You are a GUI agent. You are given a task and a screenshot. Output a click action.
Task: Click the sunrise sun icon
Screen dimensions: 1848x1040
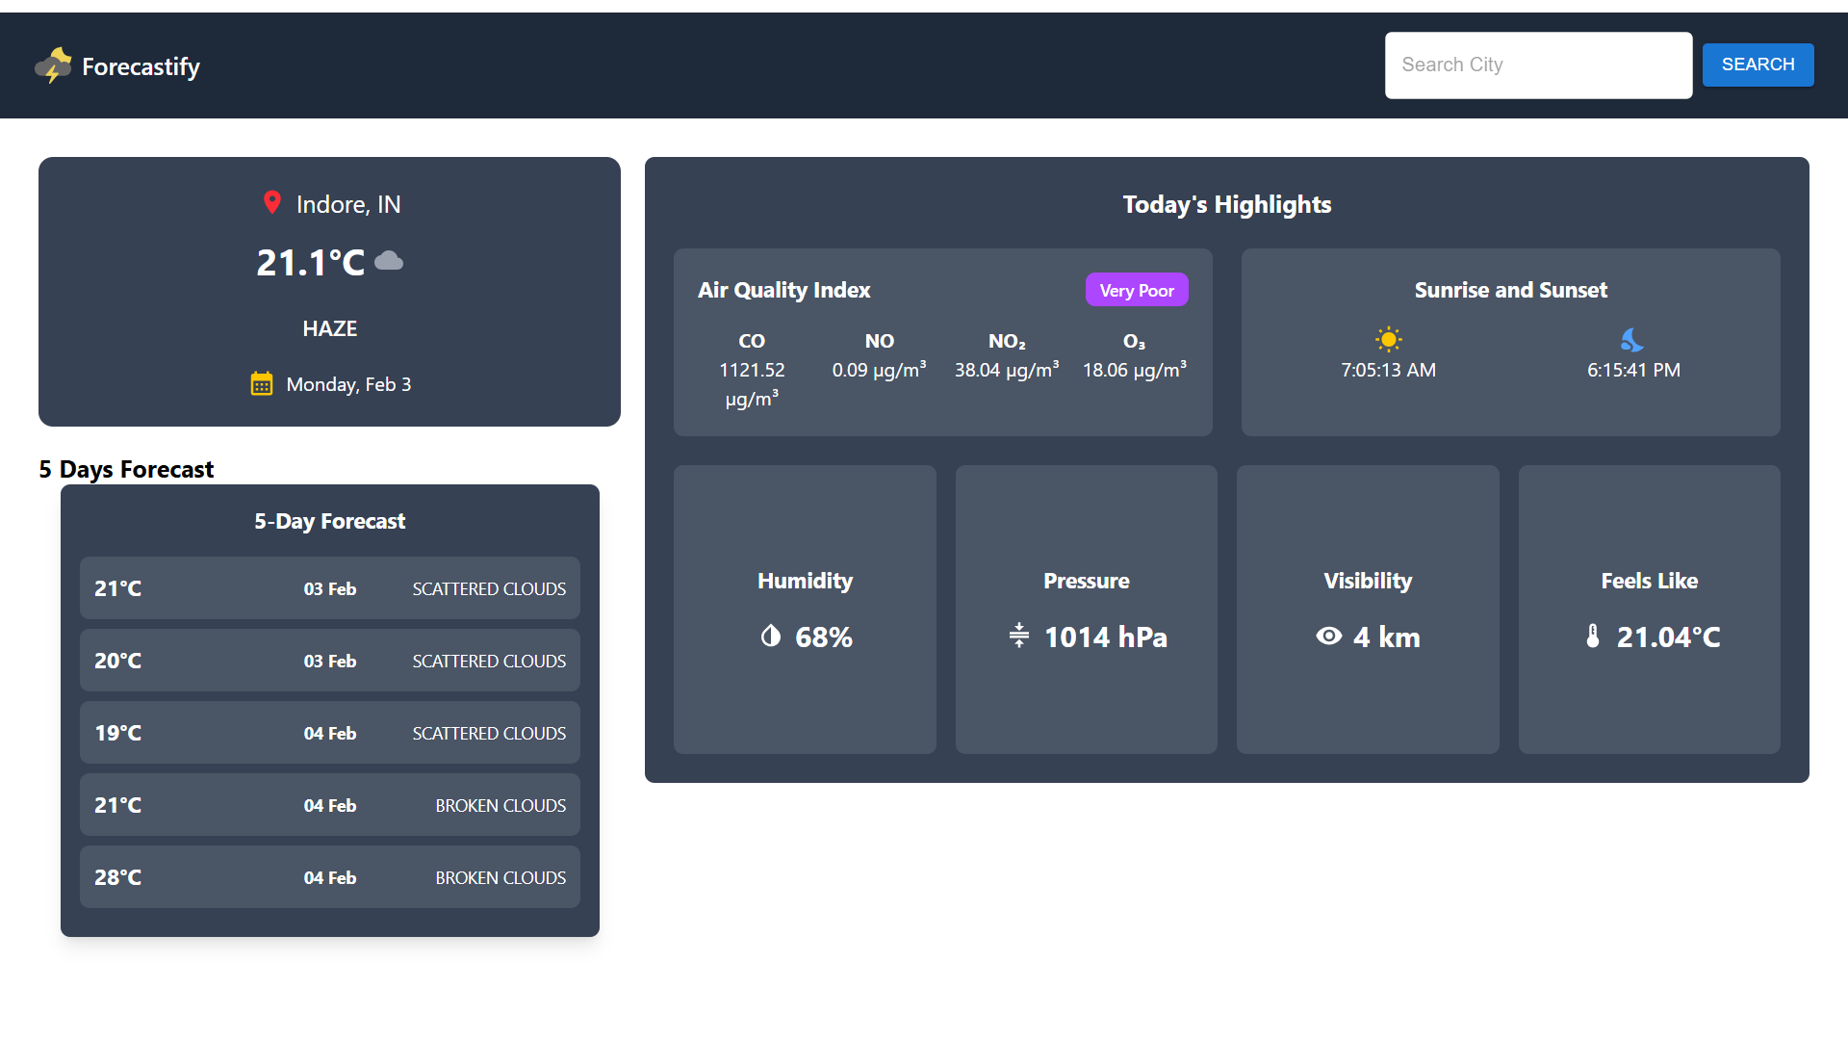tap(1388, 339)
